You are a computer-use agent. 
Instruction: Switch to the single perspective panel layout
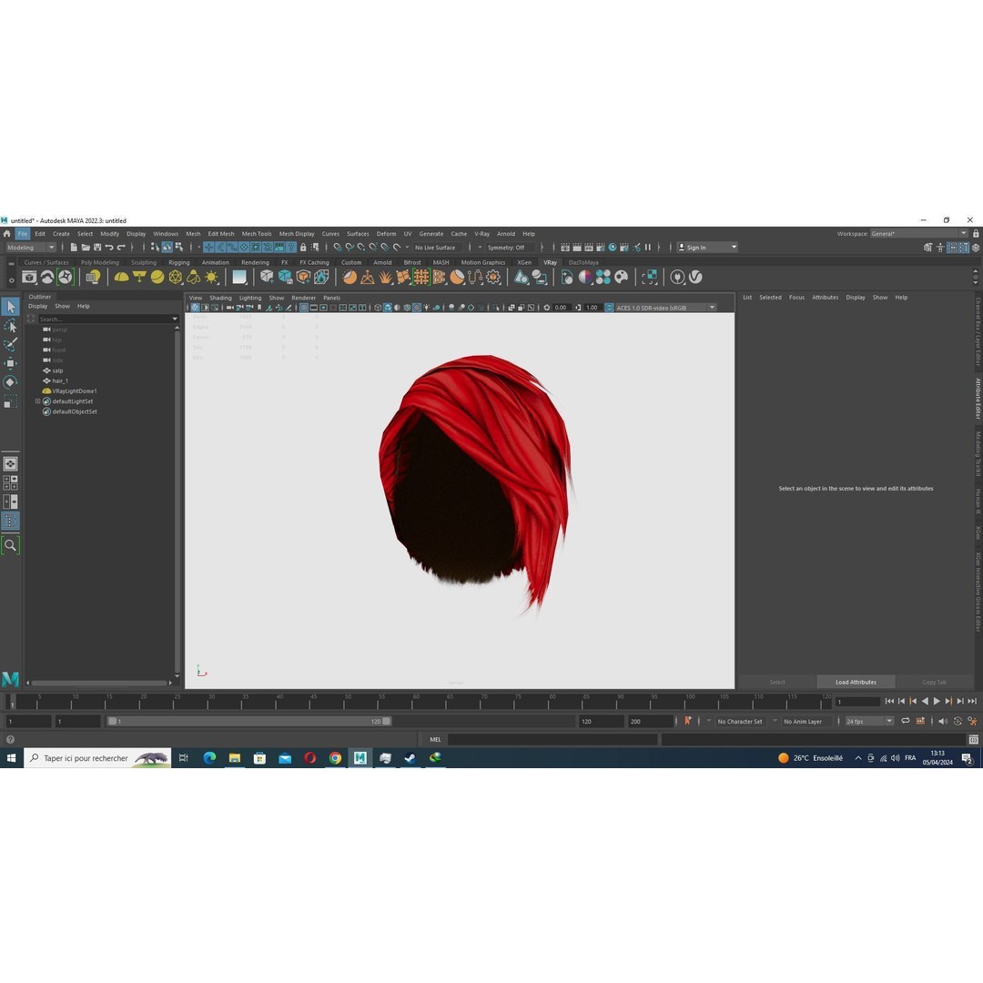tap(11, 464)
